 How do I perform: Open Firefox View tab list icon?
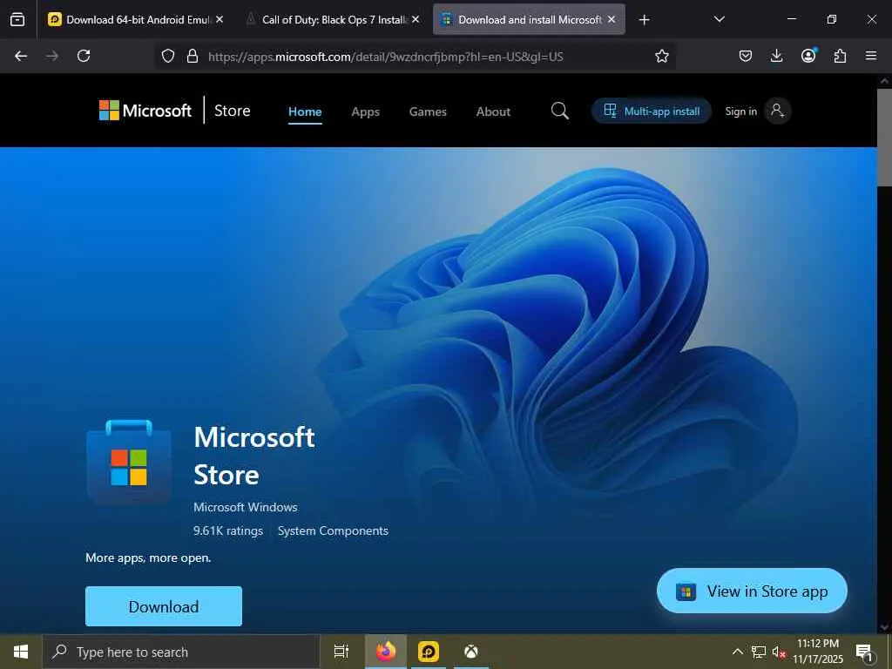pyautogui.click(x=17, y=19)
